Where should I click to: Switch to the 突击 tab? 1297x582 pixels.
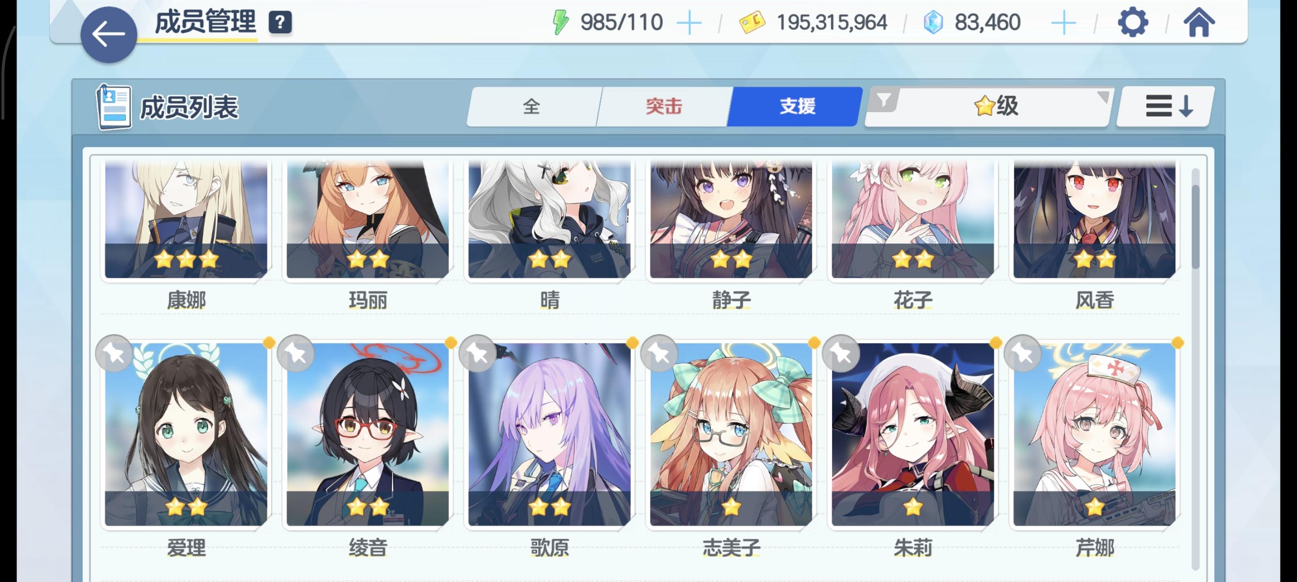(x=664, y=106)
